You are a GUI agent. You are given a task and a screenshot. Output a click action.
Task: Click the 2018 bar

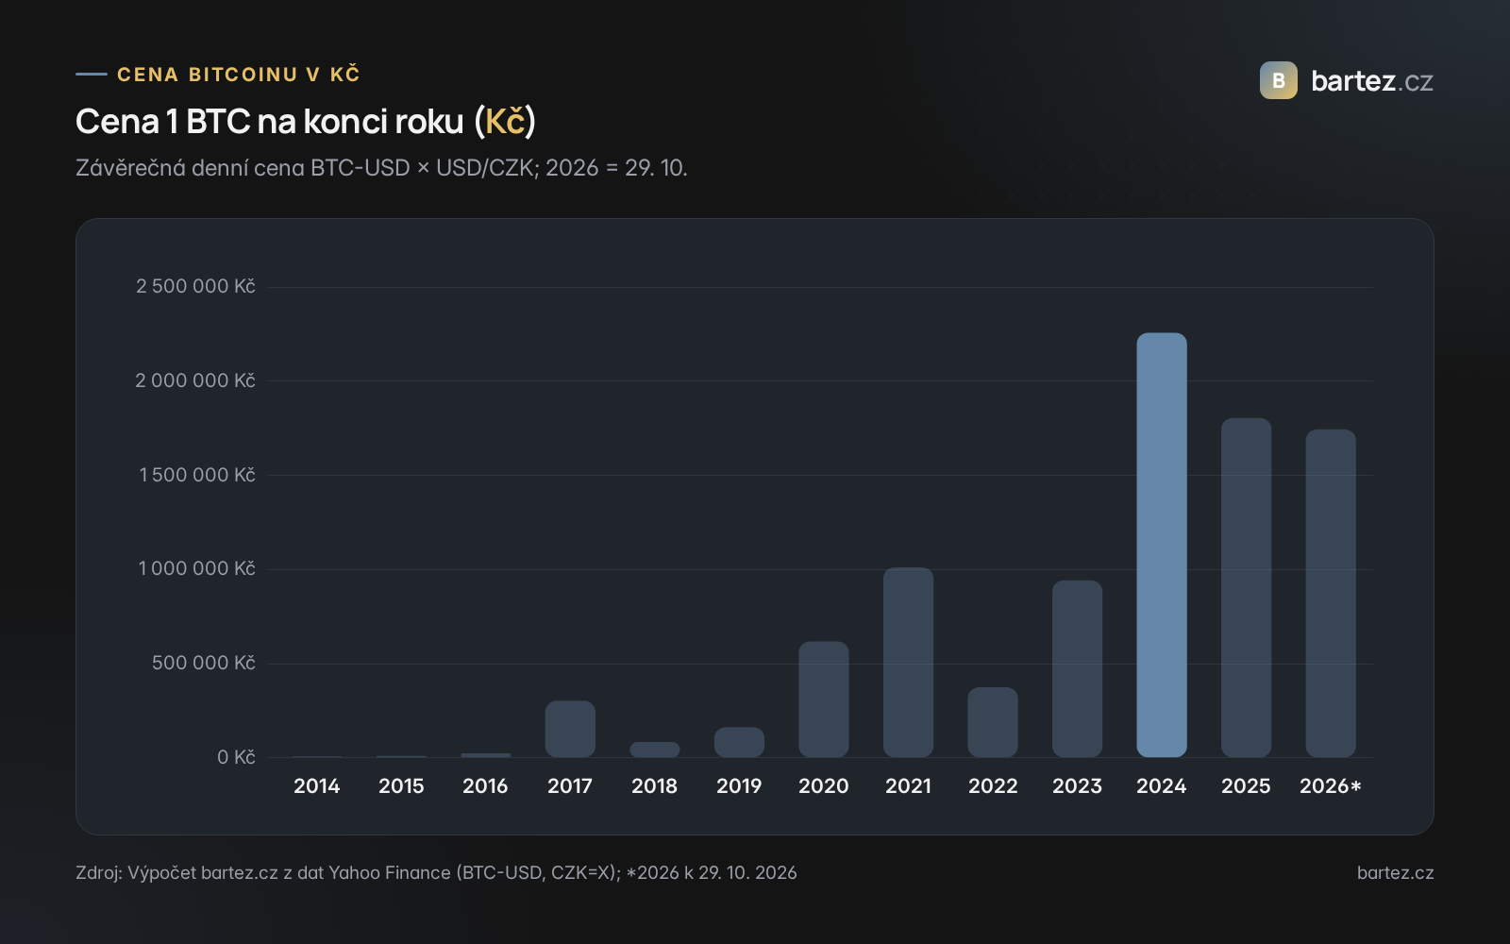[655, 750]
